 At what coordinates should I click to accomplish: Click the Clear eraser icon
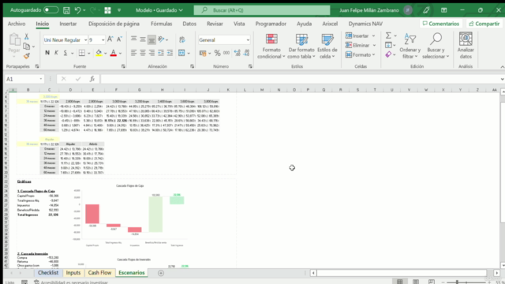click(x=388, y=54)
